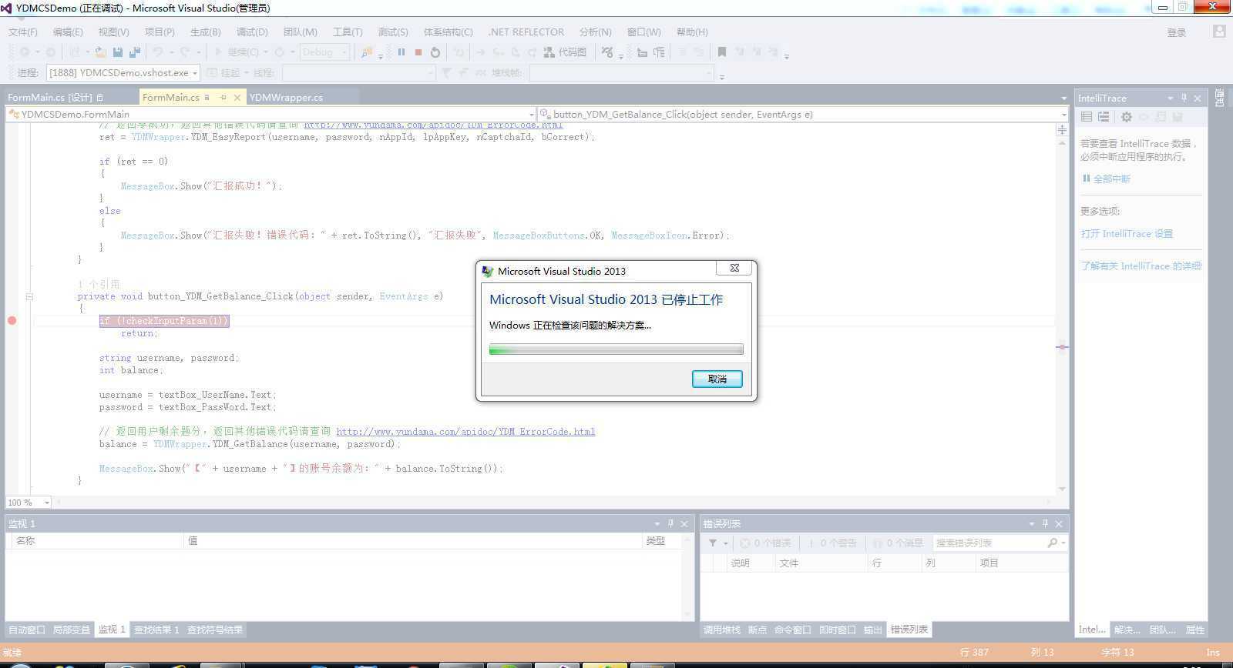Toggle the 0 个警告 warnings filter
The image size is (1233, 668).
(832, 543)
